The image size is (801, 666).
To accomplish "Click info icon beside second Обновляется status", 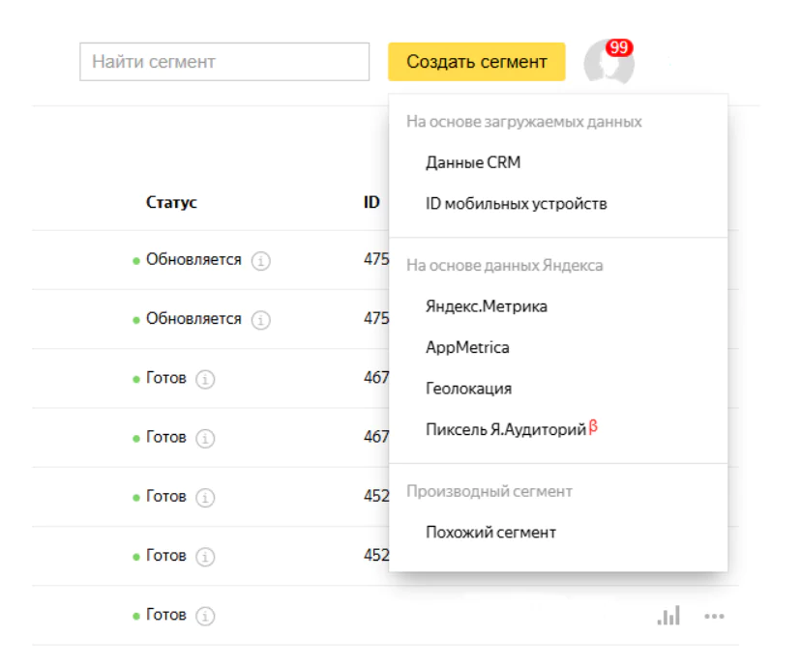I will [261, 320].
